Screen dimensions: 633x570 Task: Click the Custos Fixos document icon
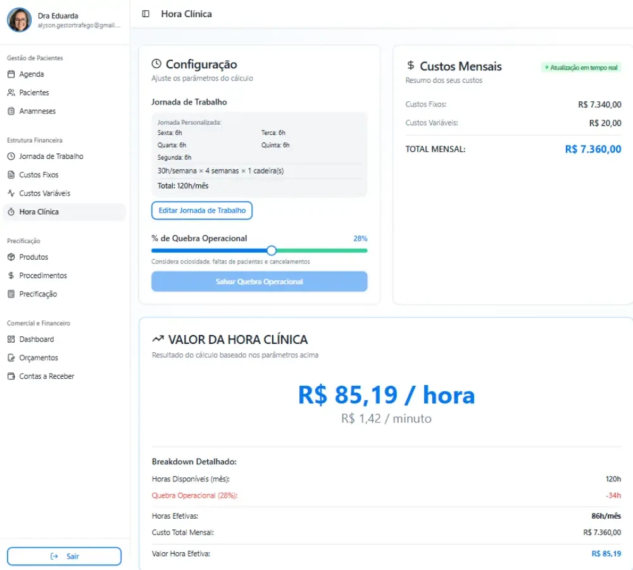coord(11,175)
